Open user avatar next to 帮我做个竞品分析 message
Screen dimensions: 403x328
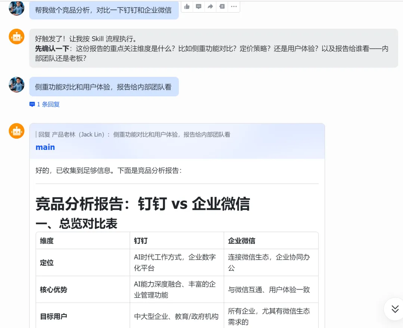(x=16, y=8)
